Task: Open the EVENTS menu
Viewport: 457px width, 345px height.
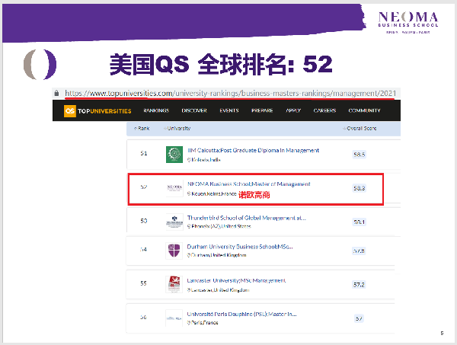Action: tap(229, 110)
